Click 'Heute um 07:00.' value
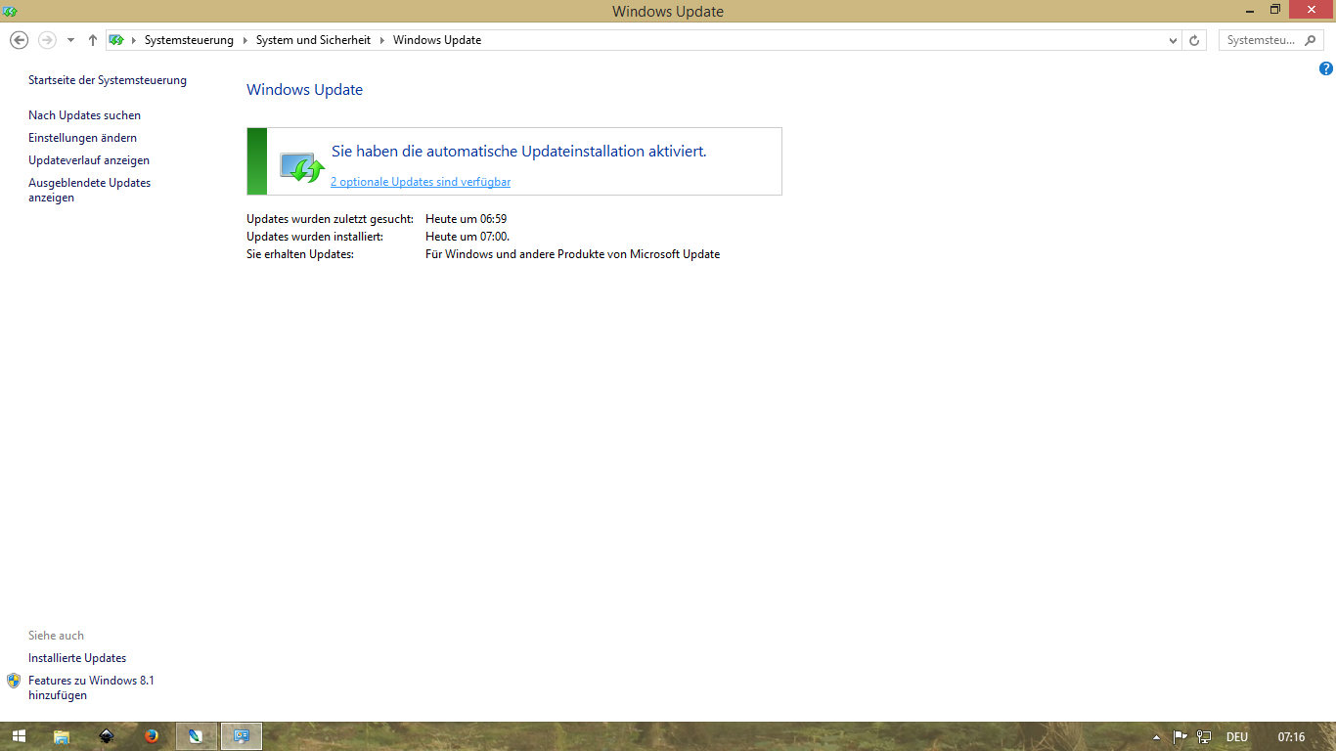Image resolution: width=1336 pixels, height=751 pixels. [468, 237]
